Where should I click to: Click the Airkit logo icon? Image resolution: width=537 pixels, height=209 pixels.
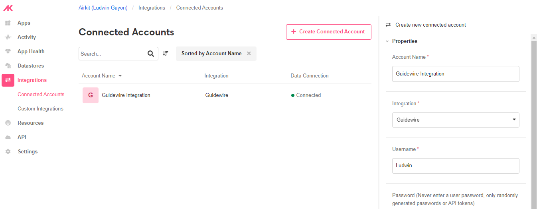point(8,8)
